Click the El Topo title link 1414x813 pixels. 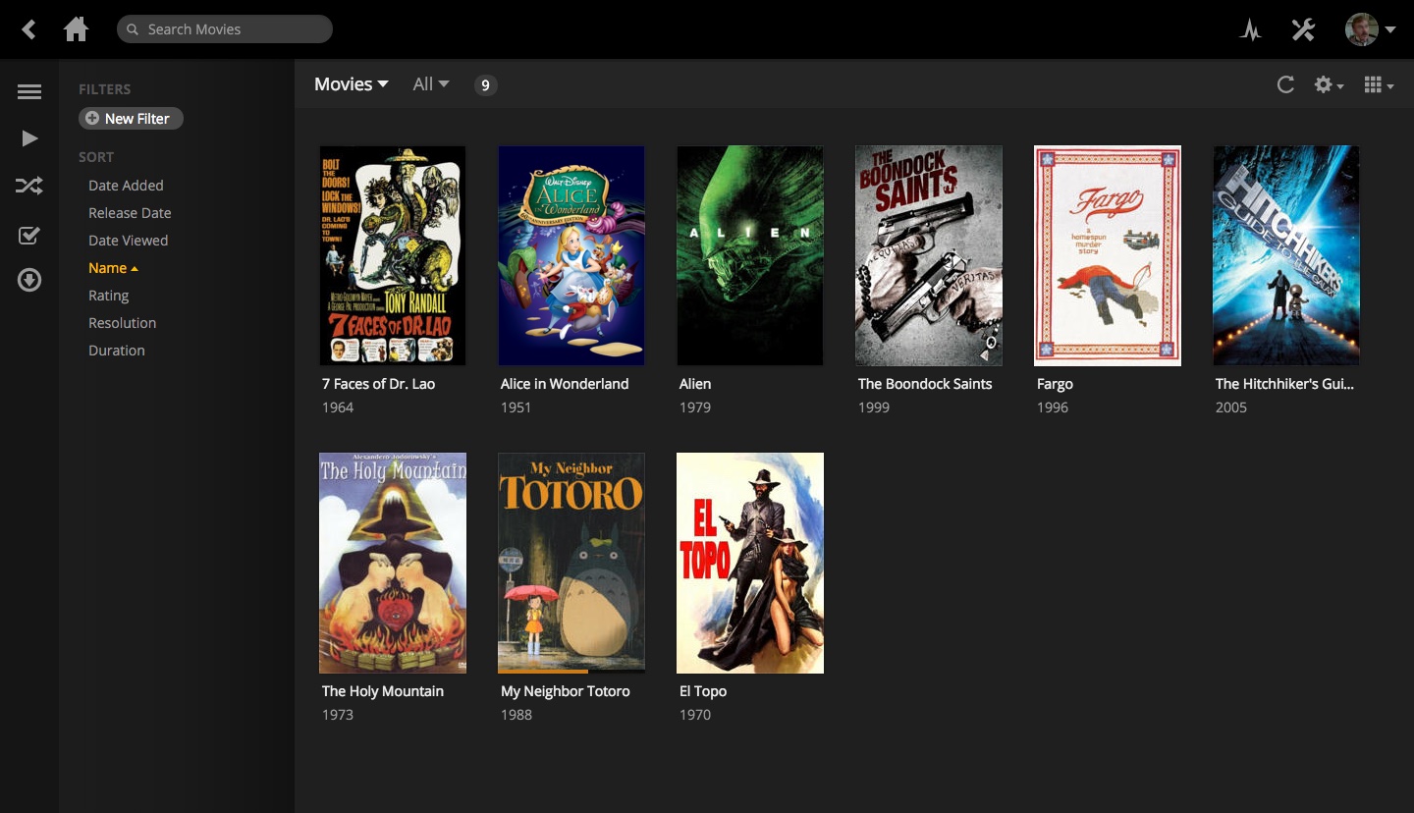(703, 692)
